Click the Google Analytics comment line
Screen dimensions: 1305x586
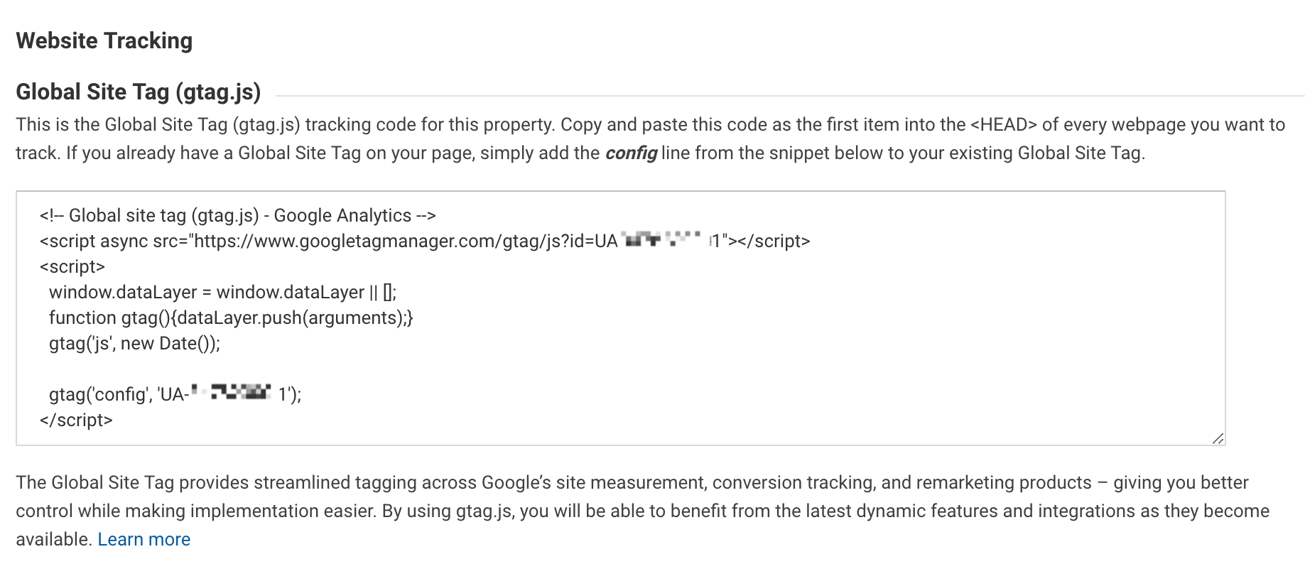[x=239, y=215]
